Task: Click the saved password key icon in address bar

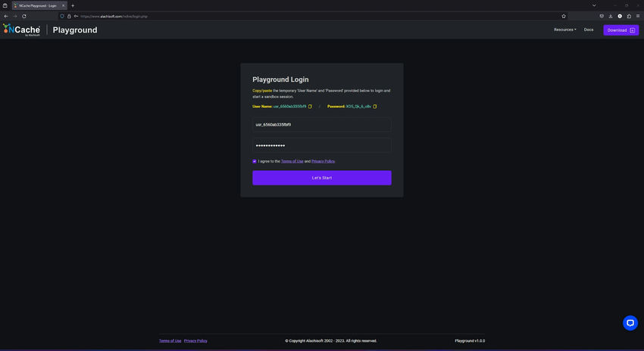Action: click(76, 17)
